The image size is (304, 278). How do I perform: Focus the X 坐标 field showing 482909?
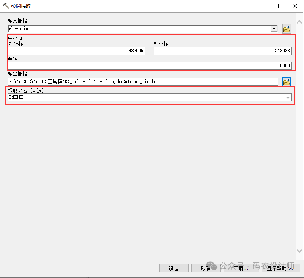pos(76,51)
